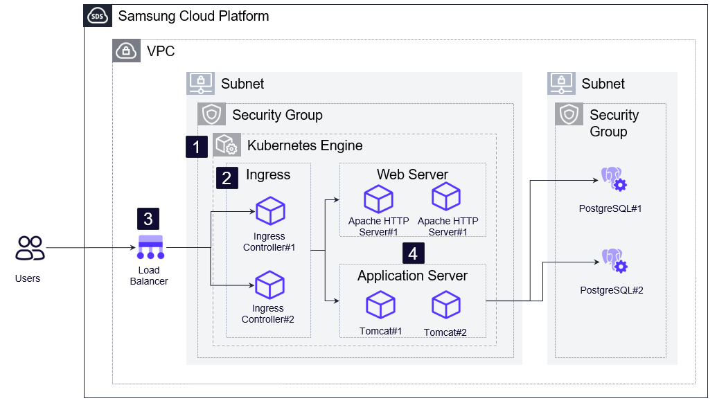Viewport: 717px width, 403px height.
Task: Click the "Tomcat#1" caption
Action: pyautogui.click(x=380, y=331)
